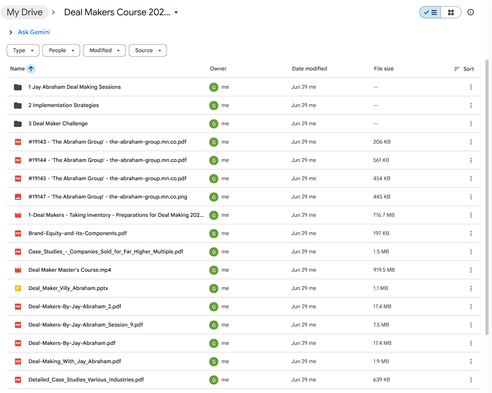Click the owner avatar of #19143 PDF row
Viewport: 492px width, 393px height.
coord(214,142)
